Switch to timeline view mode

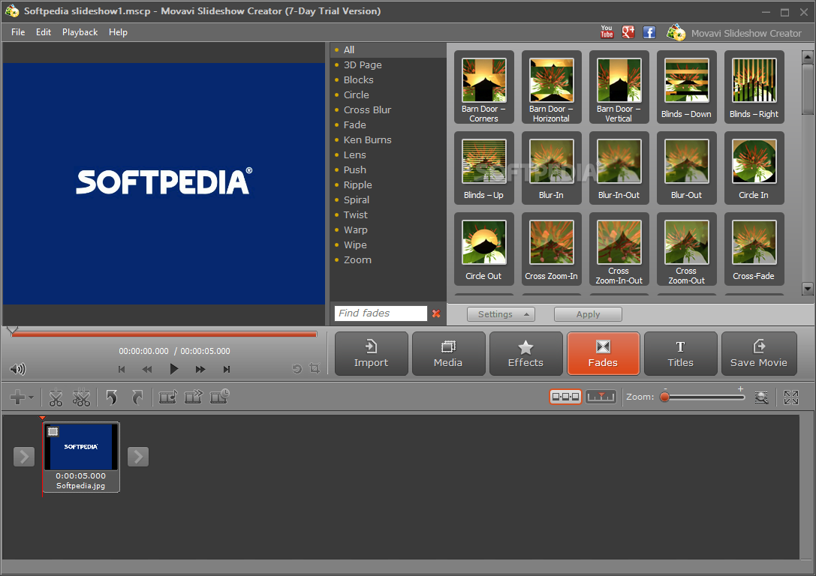601,397
